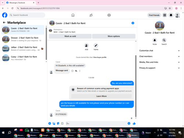This screenshot has height=138, width=184.
Task: Open conversation information blue icon
Action: point(133,23)
